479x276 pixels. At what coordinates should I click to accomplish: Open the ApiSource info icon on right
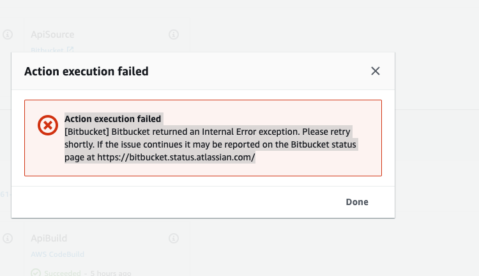pos(174,34)
